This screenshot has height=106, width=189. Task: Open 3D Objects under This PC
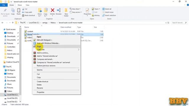11,70
